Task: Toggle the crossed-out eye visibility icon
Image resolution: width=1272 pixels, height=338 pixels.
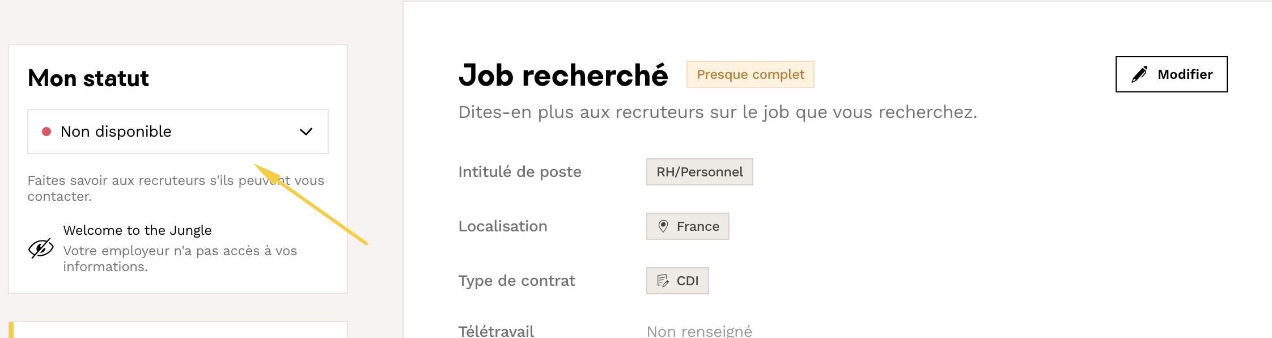Action: (41, 248)
